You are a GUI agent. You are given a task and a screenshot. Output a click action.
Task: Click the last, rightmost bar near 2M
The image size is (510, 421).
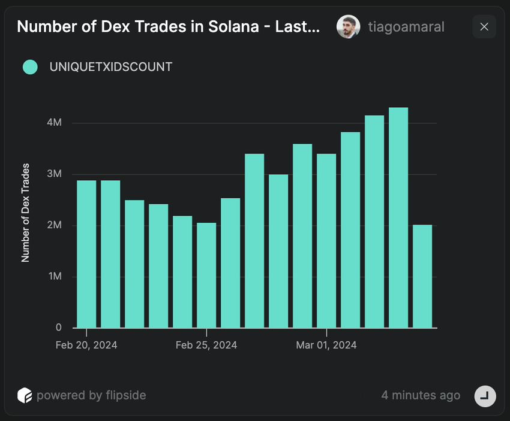(422, 276)
